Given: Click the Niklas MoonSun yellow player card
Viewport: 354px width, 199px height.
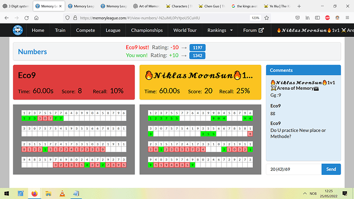Looking at the screenshot, I should [x=200, y=83].
